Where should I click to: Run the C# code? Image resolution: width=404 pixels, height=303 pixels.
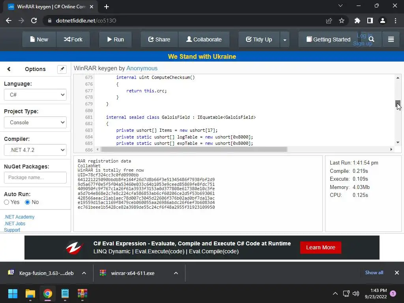116,39
